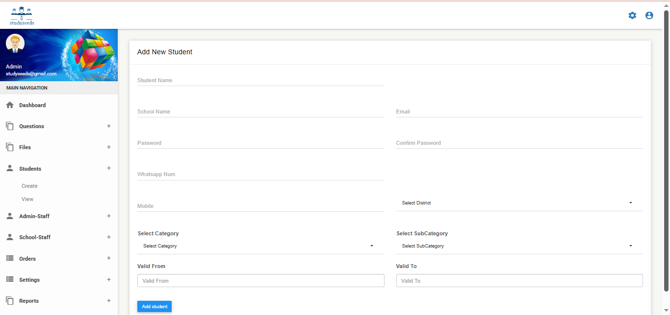Click the Admin avatar picture
The width and height of the screenshot is (670, 315).
(x=15, y=44)
